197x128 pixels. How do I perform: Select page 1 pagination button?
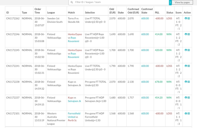click(x=170, y=2)
